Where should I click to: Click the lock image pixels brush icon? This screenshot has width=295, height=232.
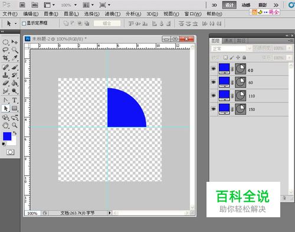232,57
